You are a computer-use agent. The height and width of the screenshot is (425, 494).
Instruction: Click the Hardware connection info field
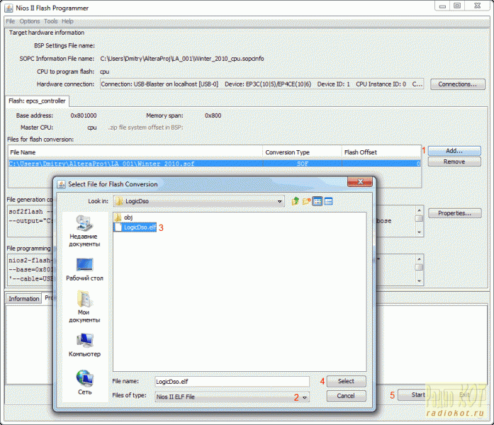262,84
